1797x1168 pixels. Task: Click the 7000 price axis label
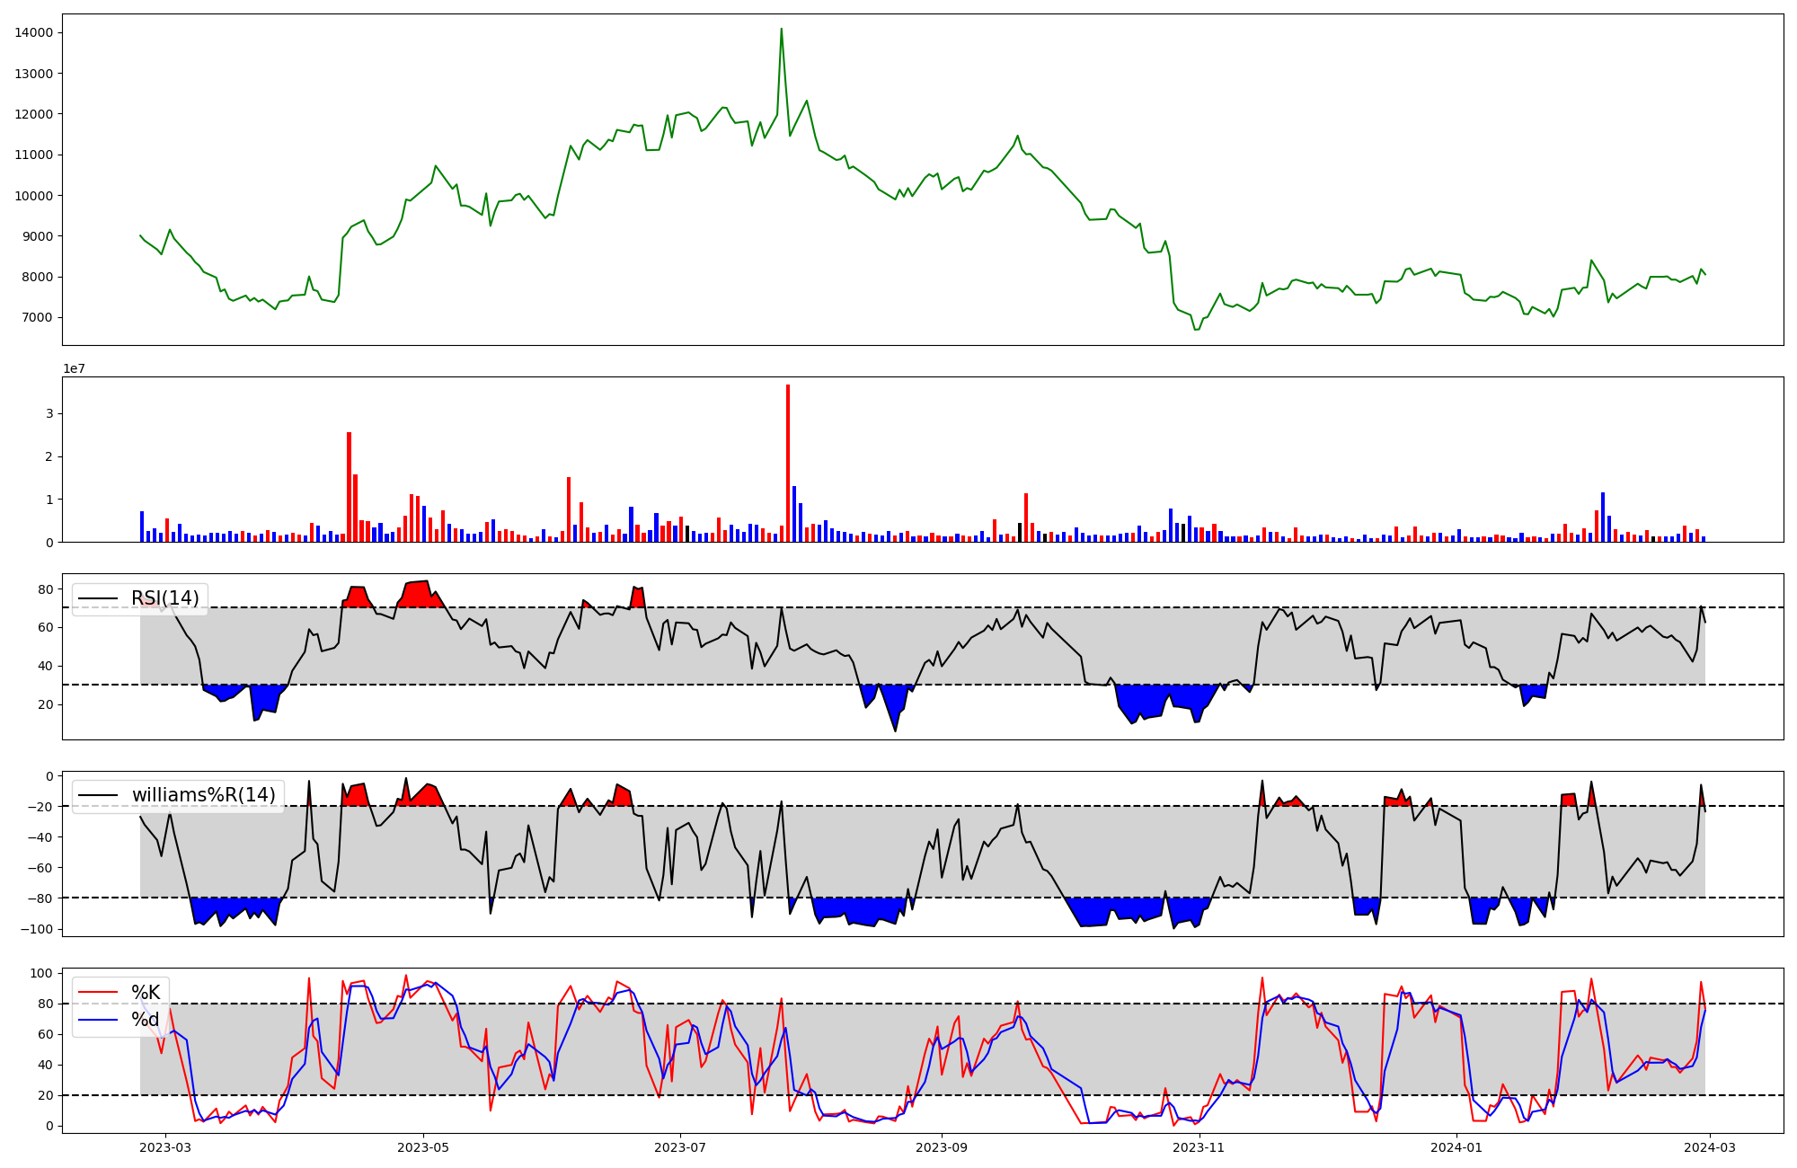coord(37,317)
